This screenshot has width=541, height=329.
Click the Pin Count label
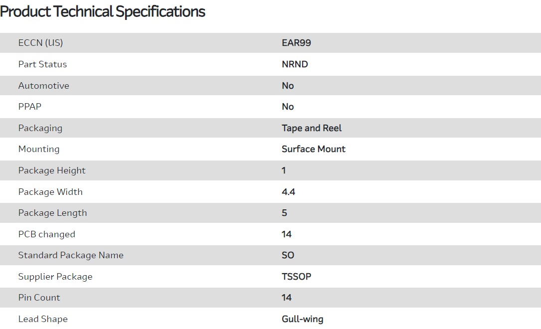tap(39, 298)
